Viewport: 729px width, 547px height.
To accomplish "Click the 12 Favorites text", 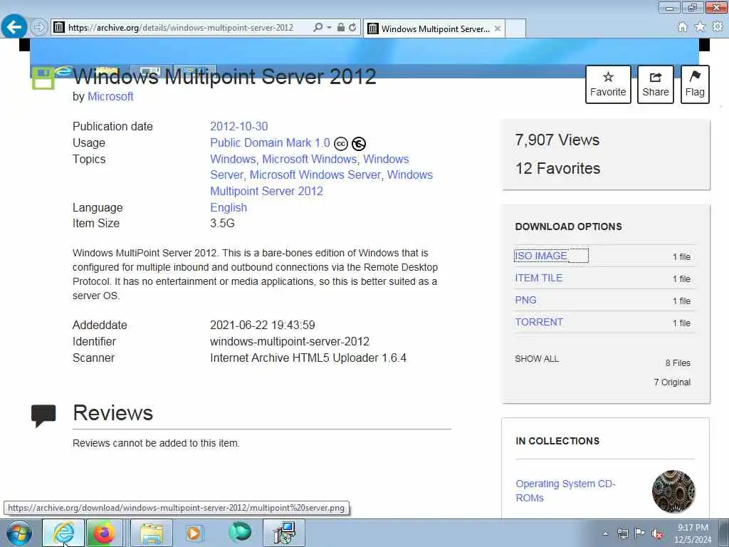I will tap(557, 168).
